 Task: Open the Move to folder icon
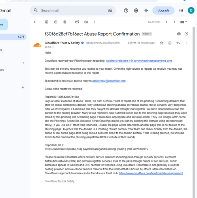pos(86,22)
